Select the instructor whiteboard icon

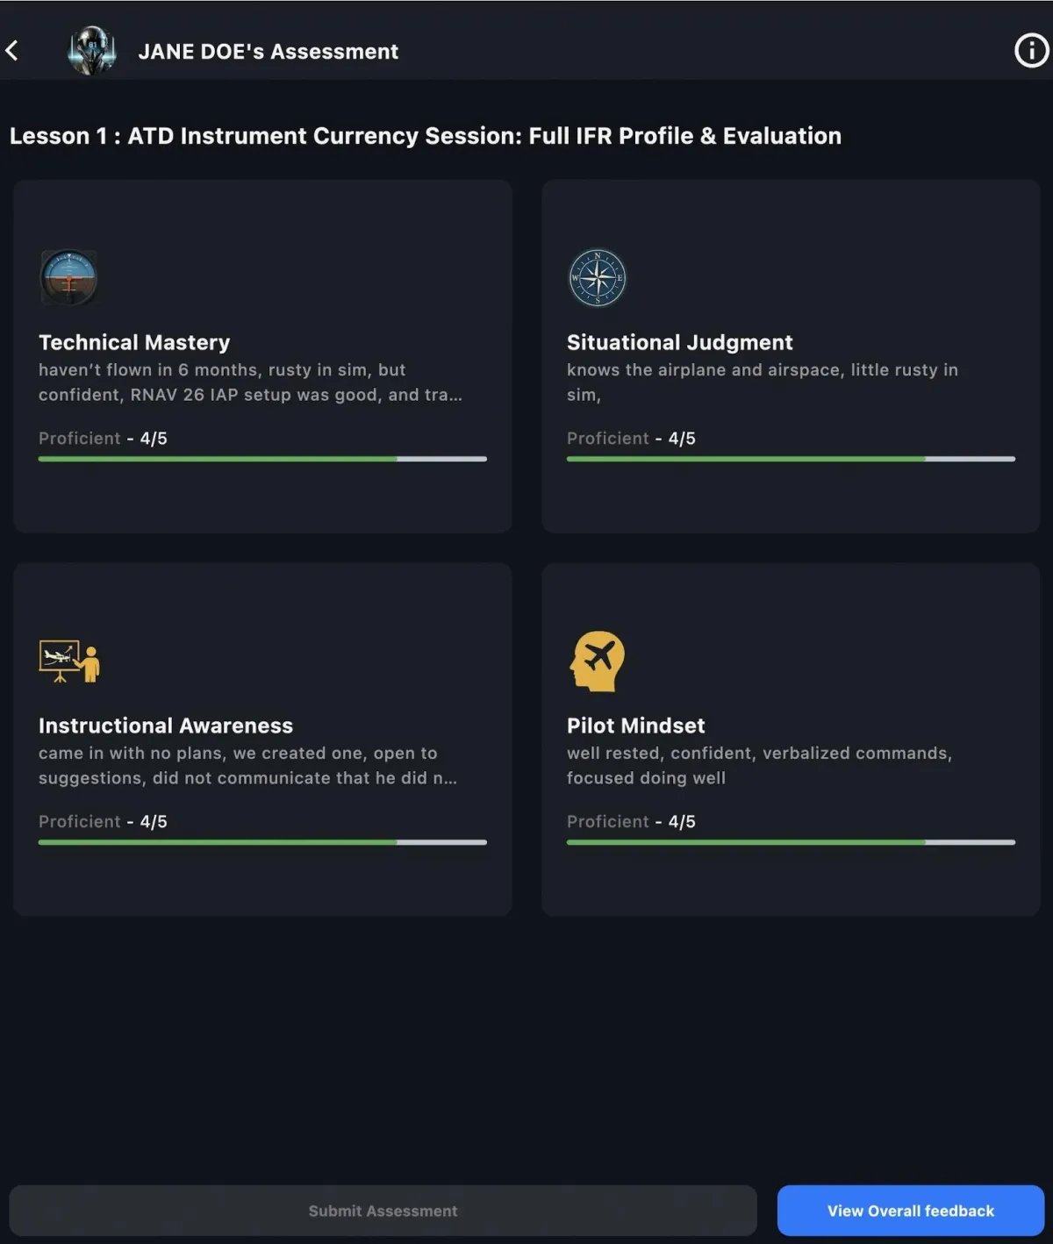pyautogui.click(x=69, y=661)
